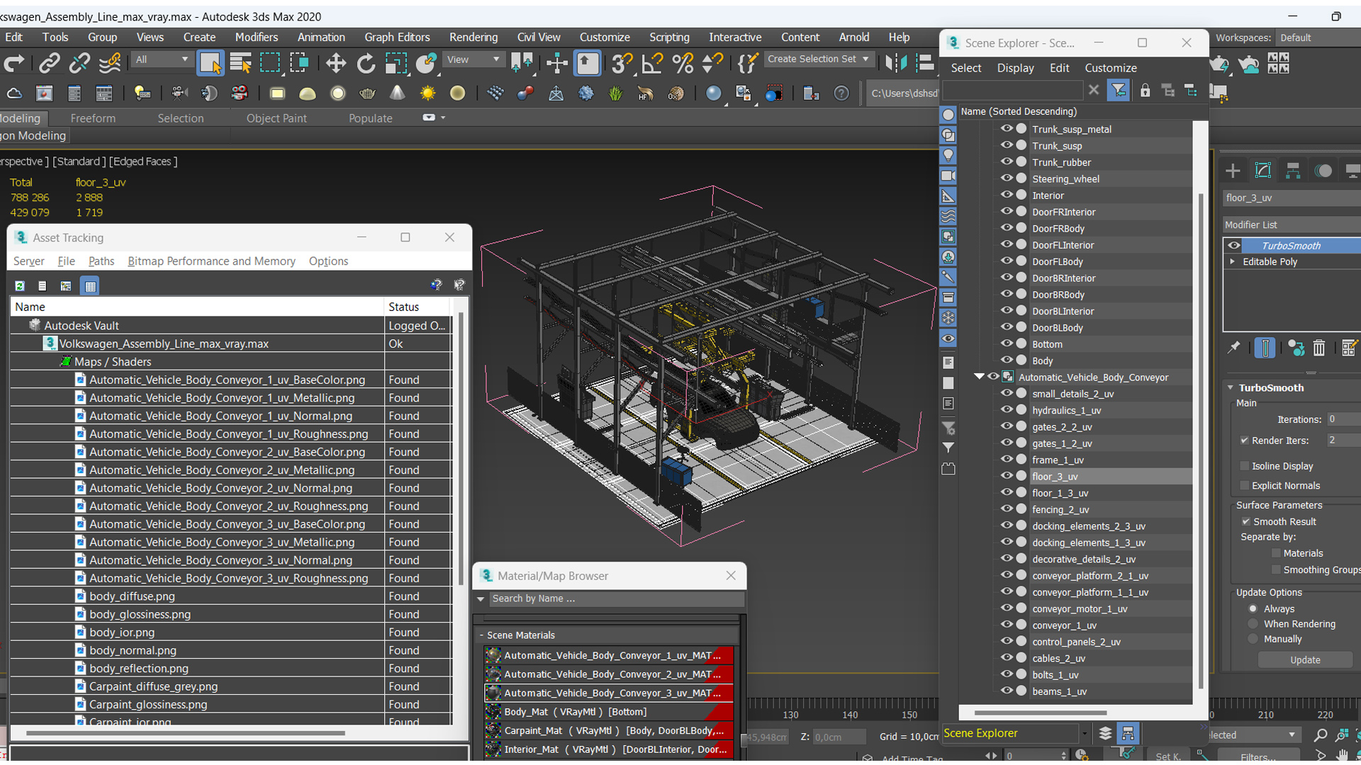Open the View reference coordinate dropdown
This screenshot has height=765, width=1361.
click(x=473, y=59)
